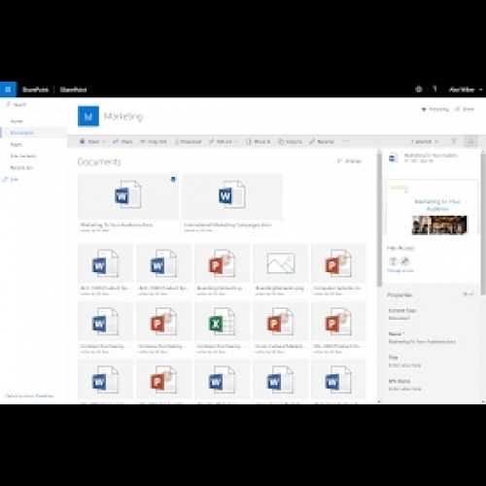
Task: Click the Edit link with pencil icon
Action: [x=11, y=179]
